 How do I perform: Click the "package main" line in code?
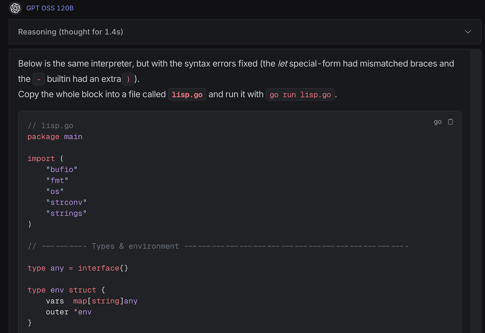55,137
